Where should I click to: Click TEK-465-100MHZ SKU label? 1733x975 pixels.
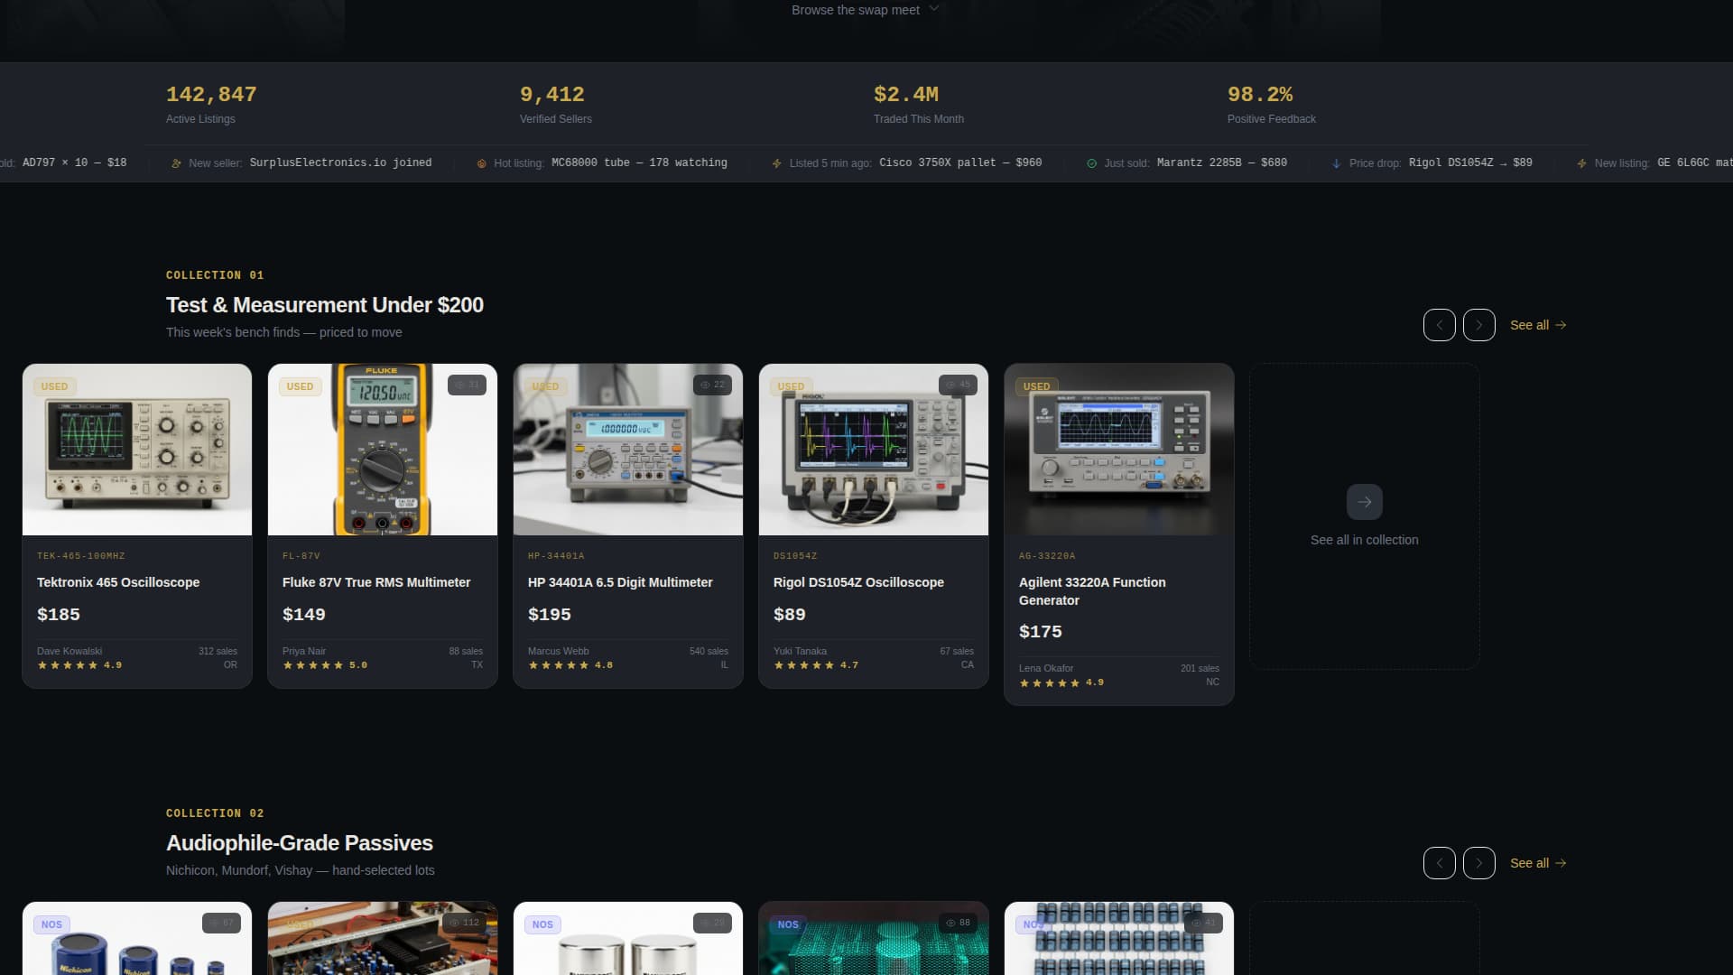click(x=81, y=556)
